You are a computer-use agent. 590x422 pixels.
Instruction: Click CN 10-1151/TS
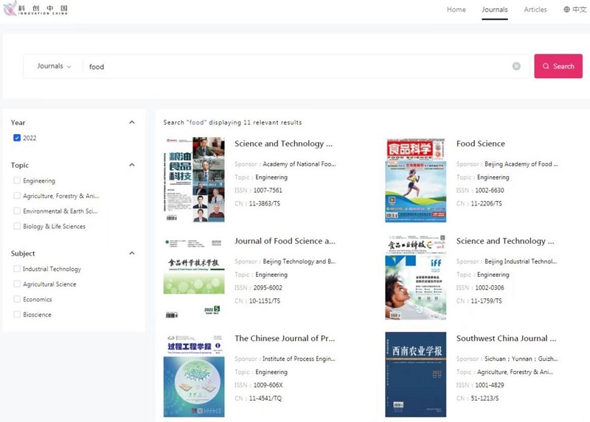coord(265,300)
